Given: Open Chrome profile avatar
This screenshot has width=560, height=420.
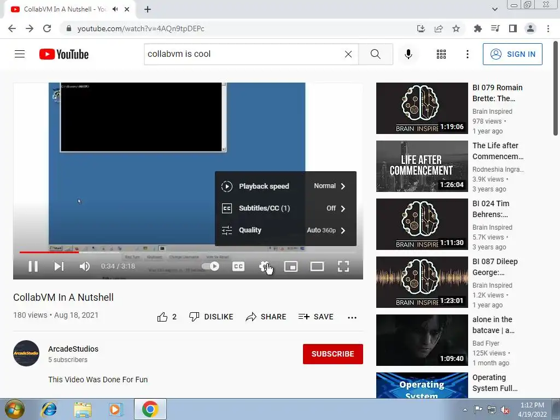Looking at the screenshot, I should (x=530, y=28).
